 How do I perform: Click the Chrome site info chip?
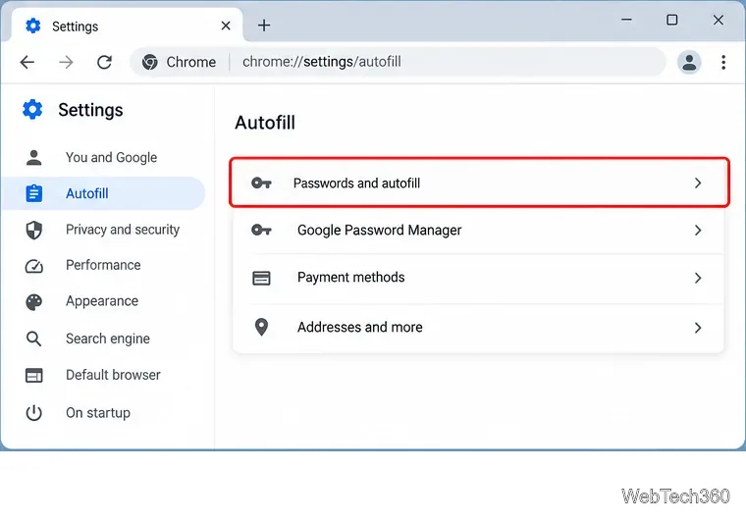coord(180,62)
